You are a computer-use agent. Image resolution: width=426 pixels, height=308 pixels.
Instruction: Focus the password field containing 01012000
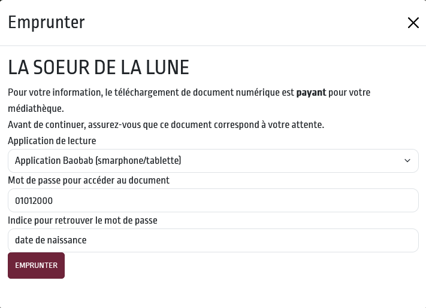213,200
